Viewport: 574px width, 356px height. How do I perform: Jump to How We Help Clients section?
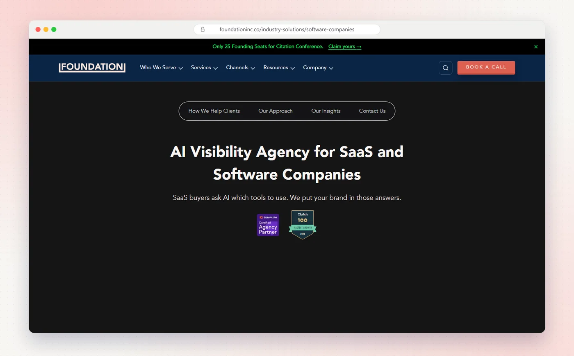[x=214, y=111]
